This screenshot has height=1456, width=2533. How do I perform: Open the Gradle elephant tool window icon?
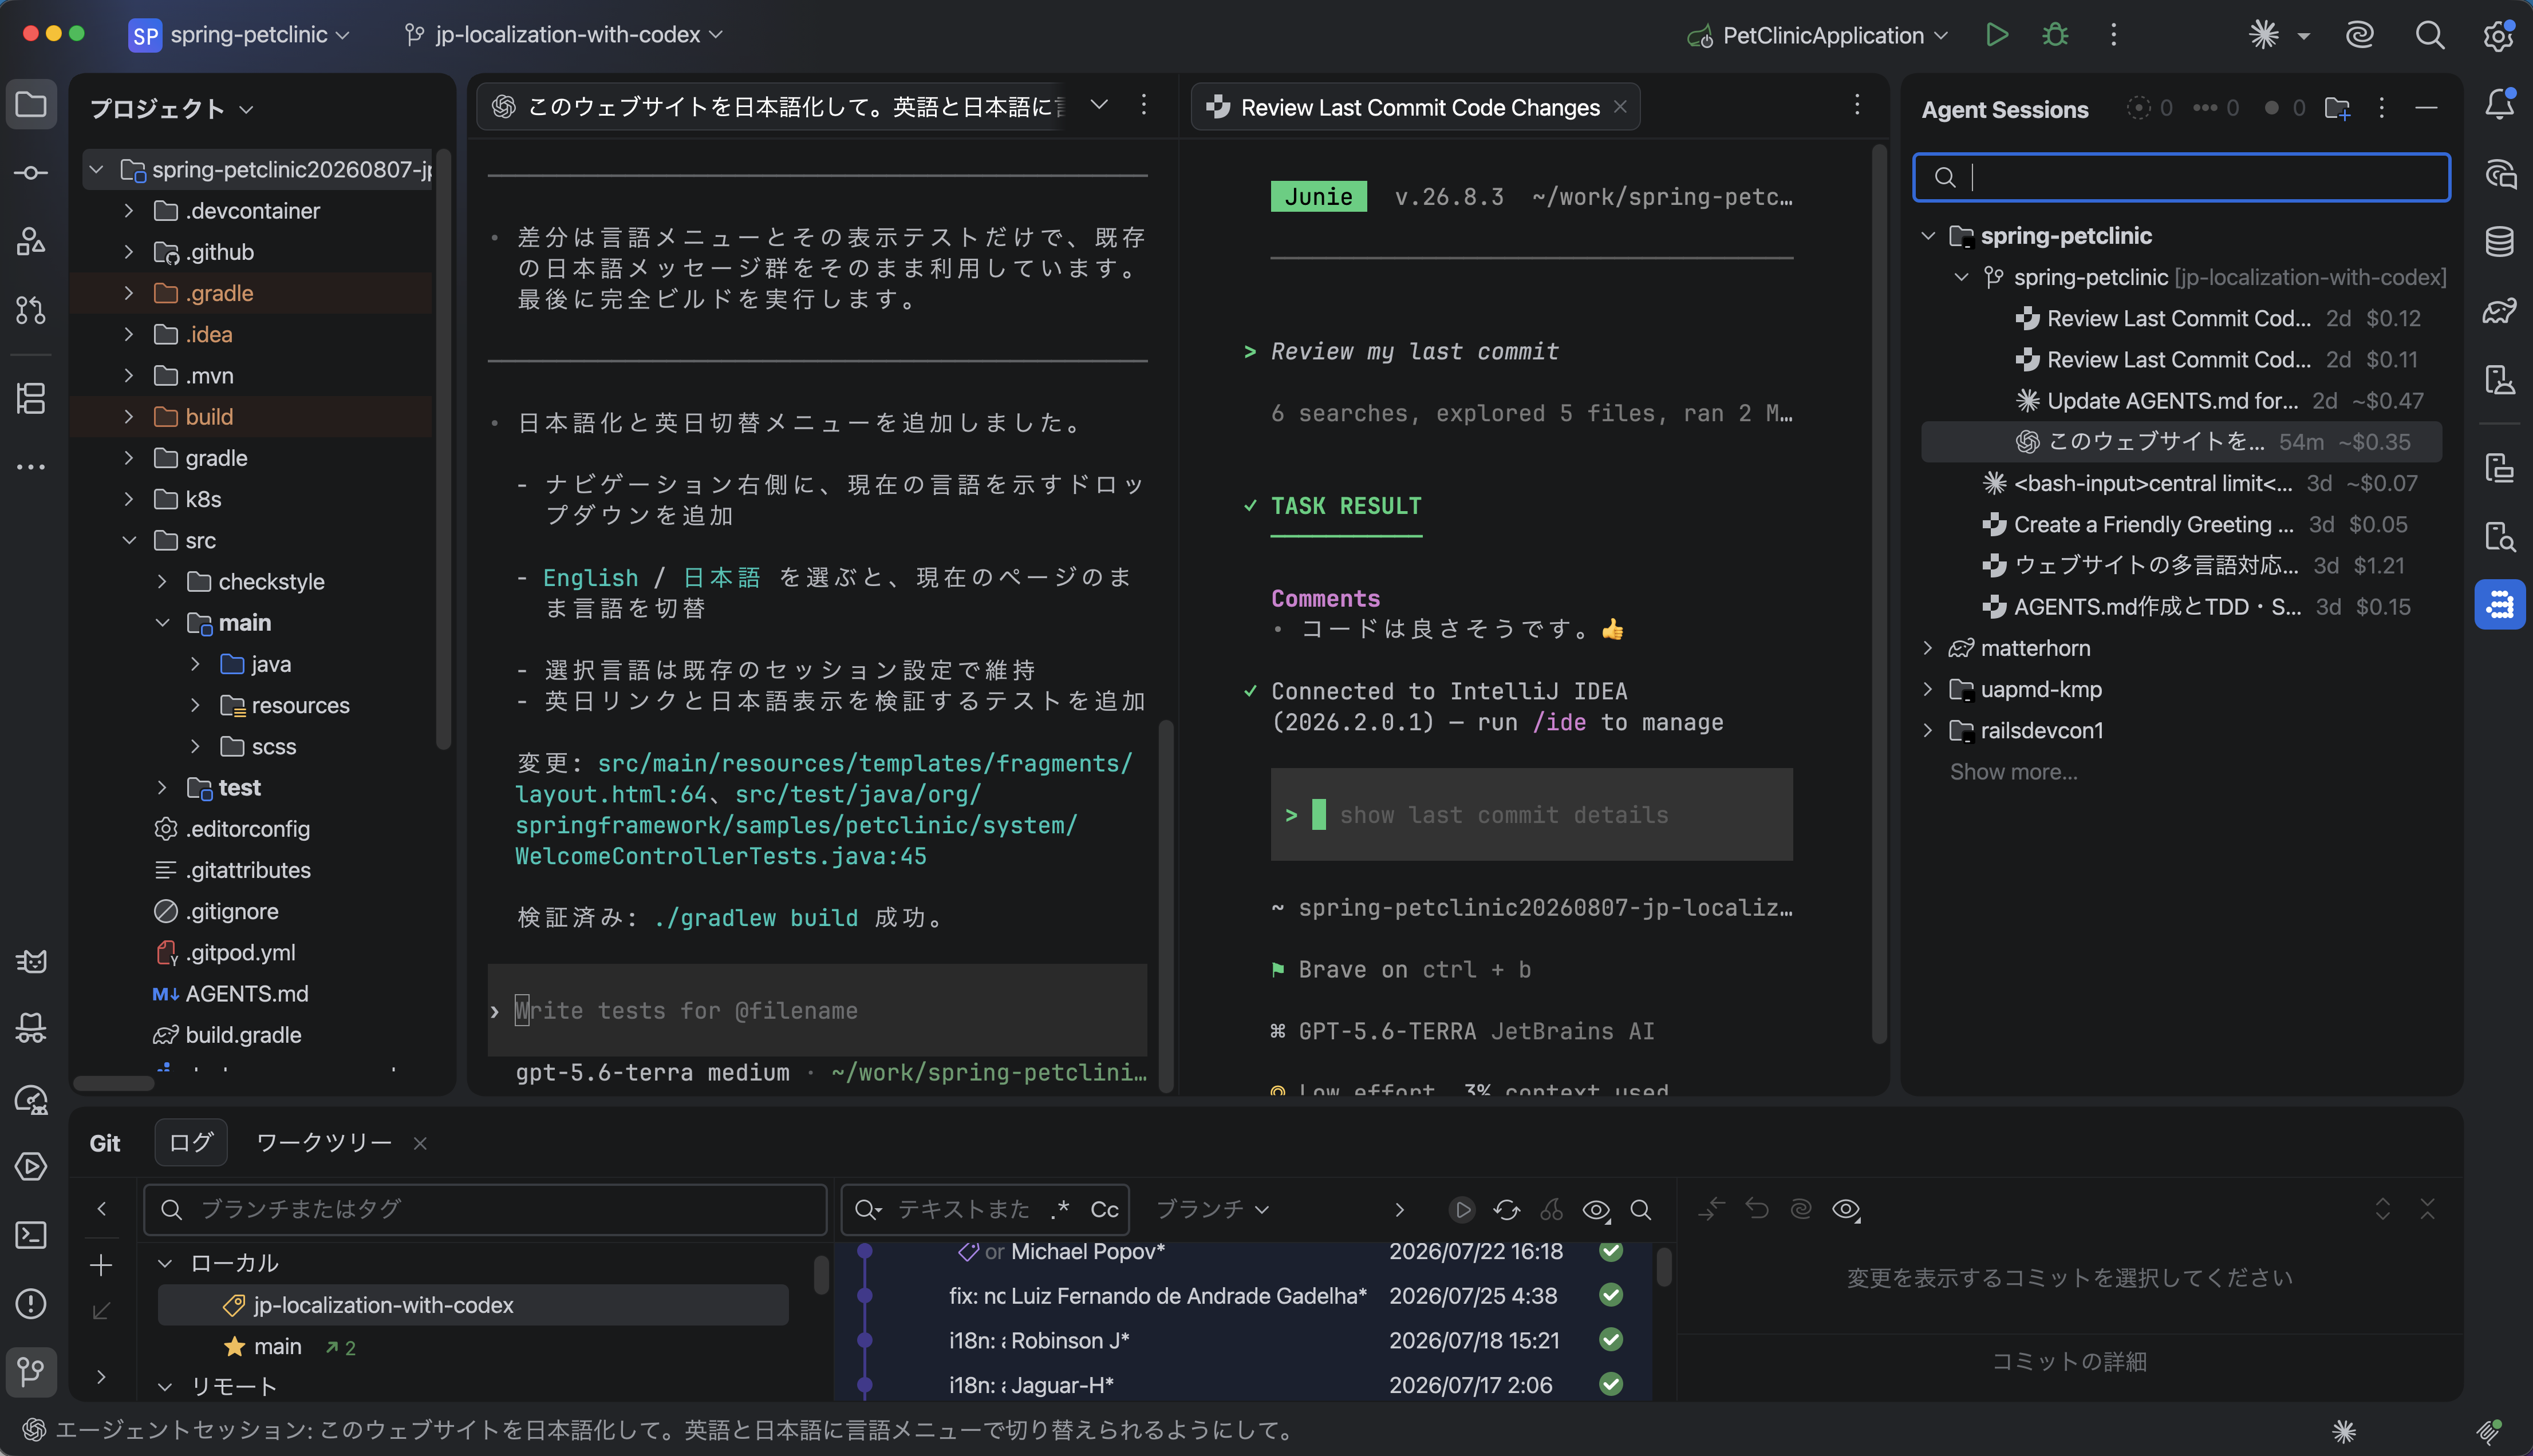[x=2500, y=310]
